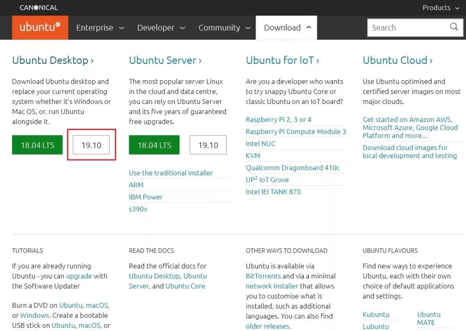
Task: Expand the Products dropdown
Action: pyautogui.click(x=441, y=8)
